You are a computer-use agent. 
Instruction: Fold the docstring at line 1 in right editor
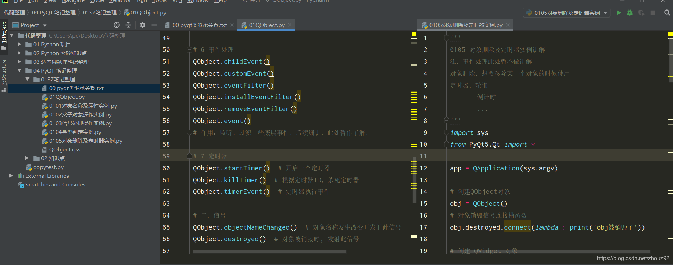446,37
